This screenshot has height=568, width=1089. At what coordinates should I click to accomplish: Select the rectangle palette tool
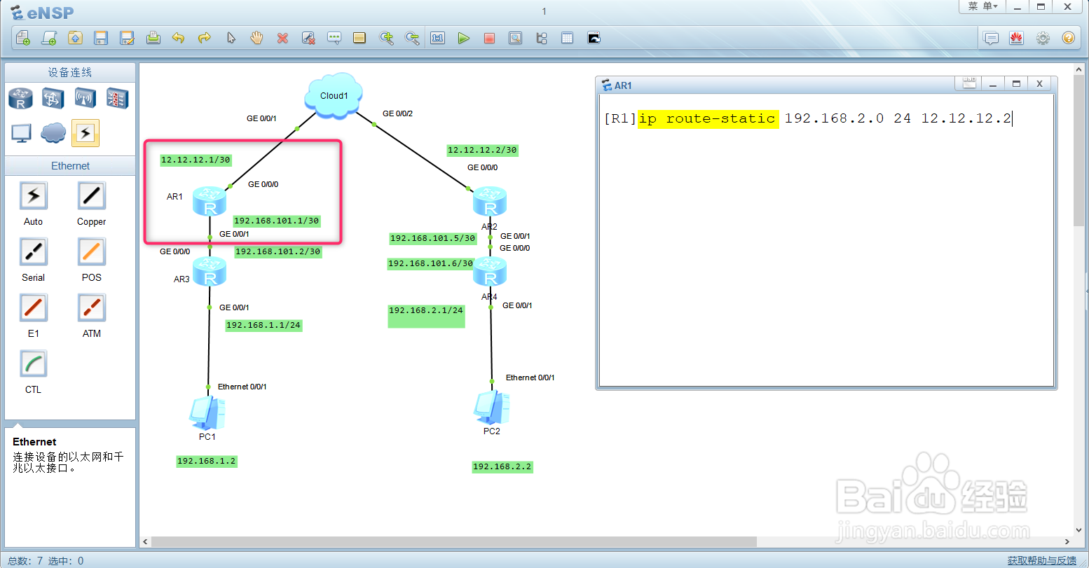pyautogui.click(x=359, y=38)
